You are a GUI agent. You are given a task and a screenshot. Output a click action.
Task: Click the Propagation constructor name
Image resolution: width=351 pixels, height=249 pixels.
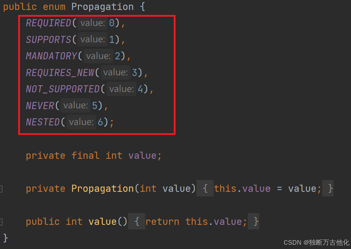[102, 189]
